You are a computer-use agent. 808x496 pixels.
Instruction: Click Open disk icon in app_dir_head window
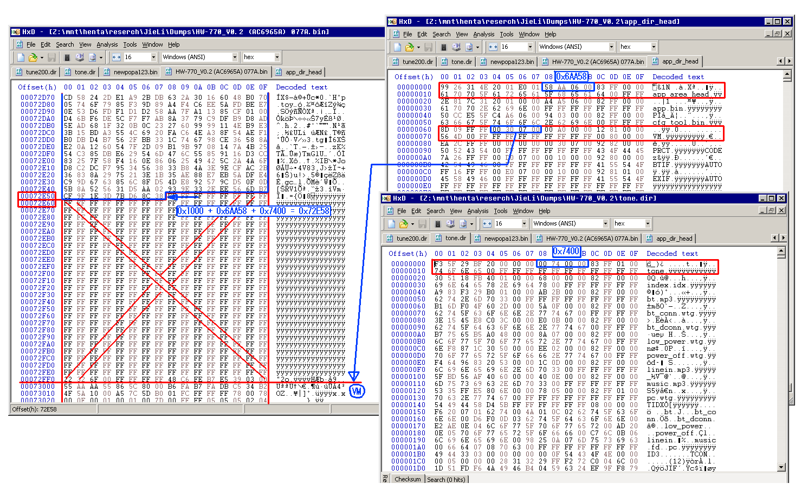tap(456, 47)
